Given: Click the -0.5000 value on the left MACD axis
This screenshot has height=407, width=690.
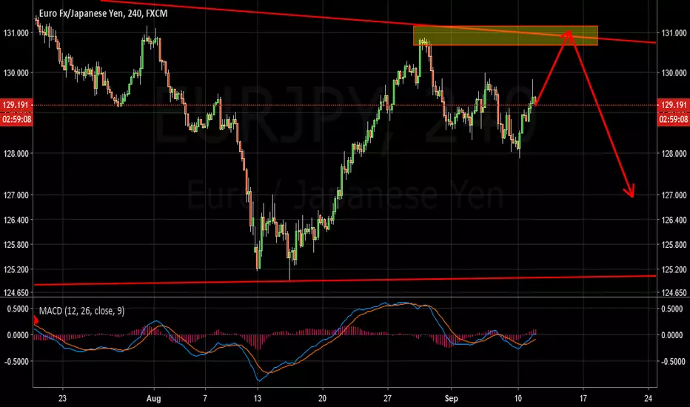Looking at the screenshot, I should 16,362.
